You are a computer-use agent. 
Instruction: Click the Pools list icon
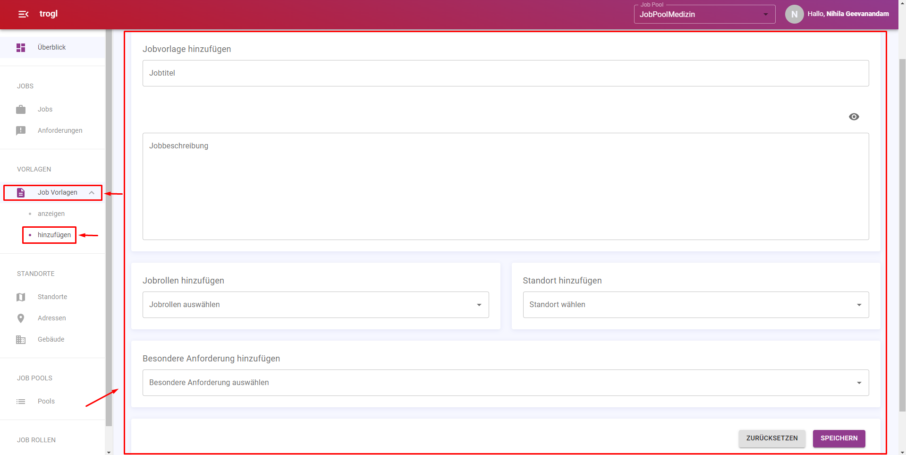coord(21,402)
